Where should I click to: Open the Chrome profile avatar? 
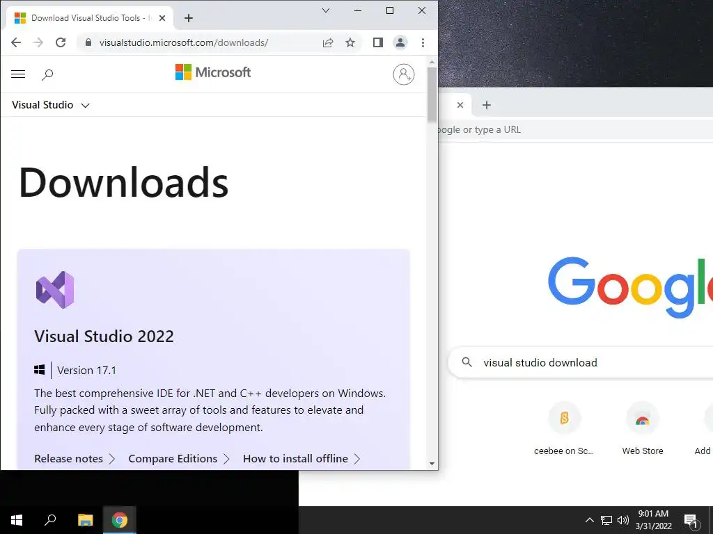tap(400, 42)
